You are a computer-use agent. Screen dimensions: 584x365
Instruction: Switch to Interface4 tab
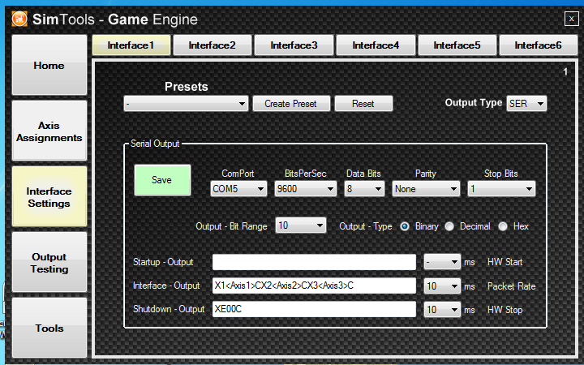pos(376,45)
